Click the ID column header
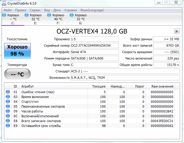The width and height of the screenshot is (184, 143). pos(15,86)
